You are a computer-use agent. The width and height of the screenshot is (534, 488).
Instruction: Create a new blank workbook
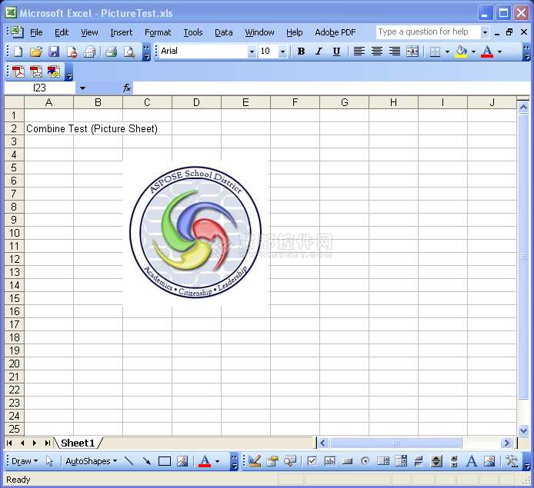[18, 51]
